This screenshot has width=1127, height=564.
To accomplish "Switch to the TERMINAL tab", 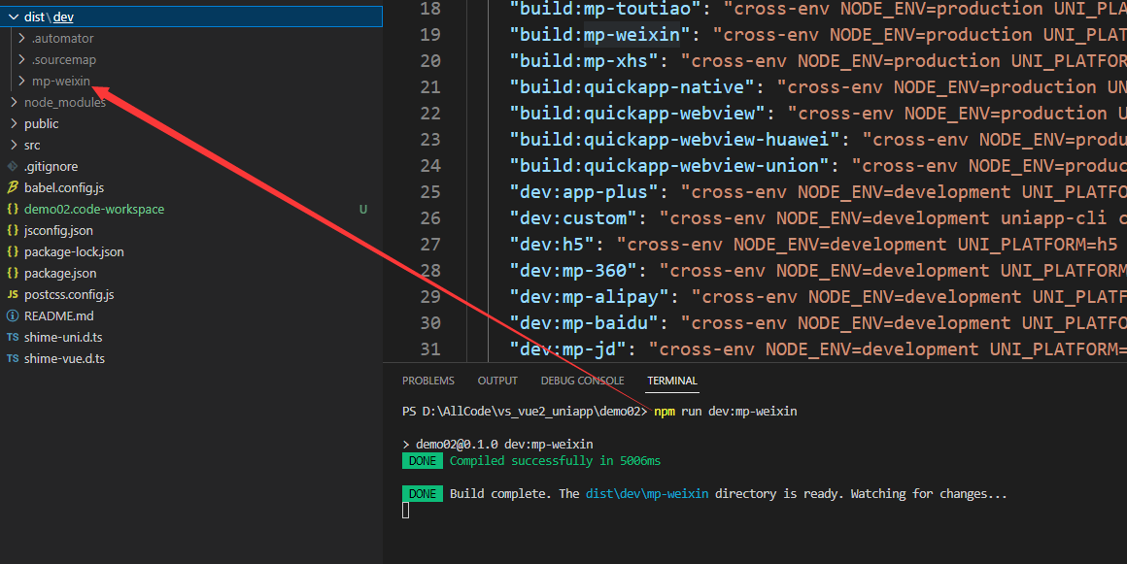I will [672, 381].
